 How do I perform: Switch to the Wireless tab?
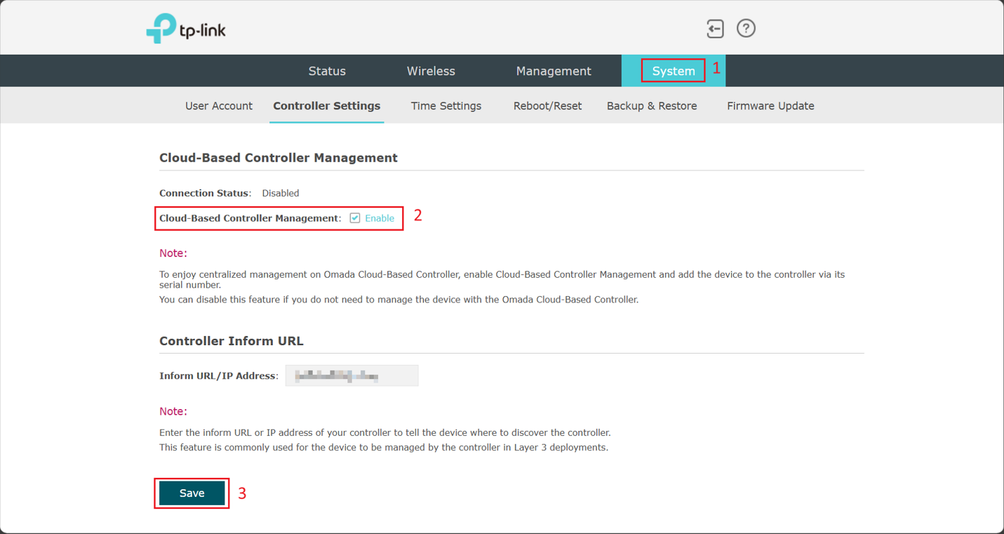click(x=431, y=71)
